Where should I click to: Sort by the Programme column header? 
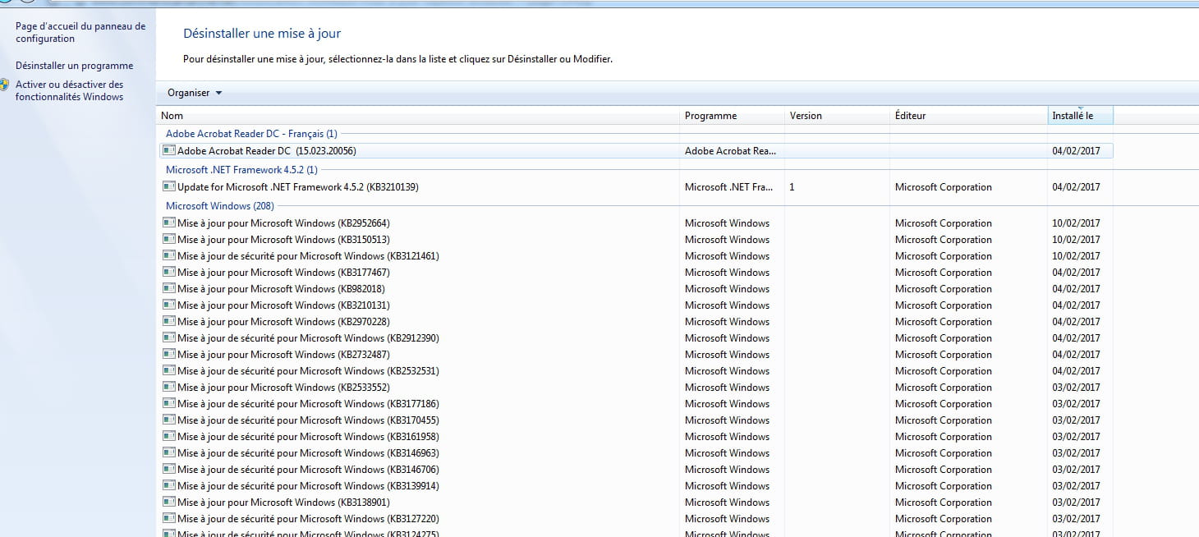pyautogui.click(x=733, y=116)
